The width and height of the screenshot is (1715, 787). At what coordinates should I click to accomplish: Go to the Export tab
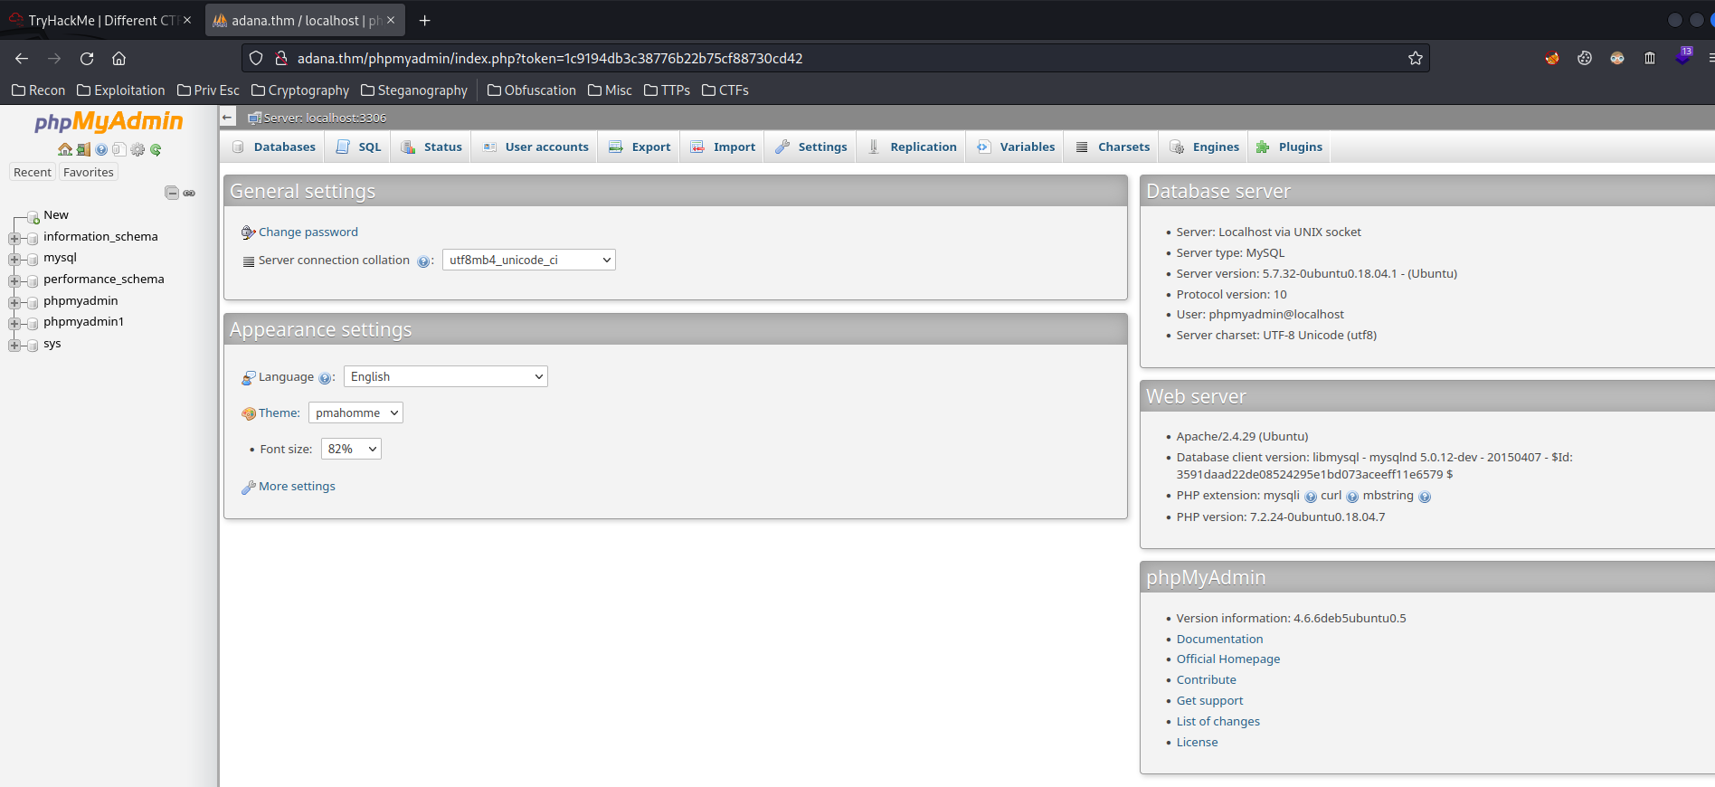tap(640, 147)
